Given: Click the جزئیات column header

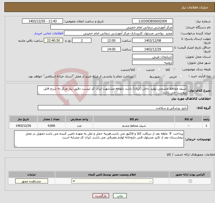Looking at the screenshot, I should tap(32, 174).
